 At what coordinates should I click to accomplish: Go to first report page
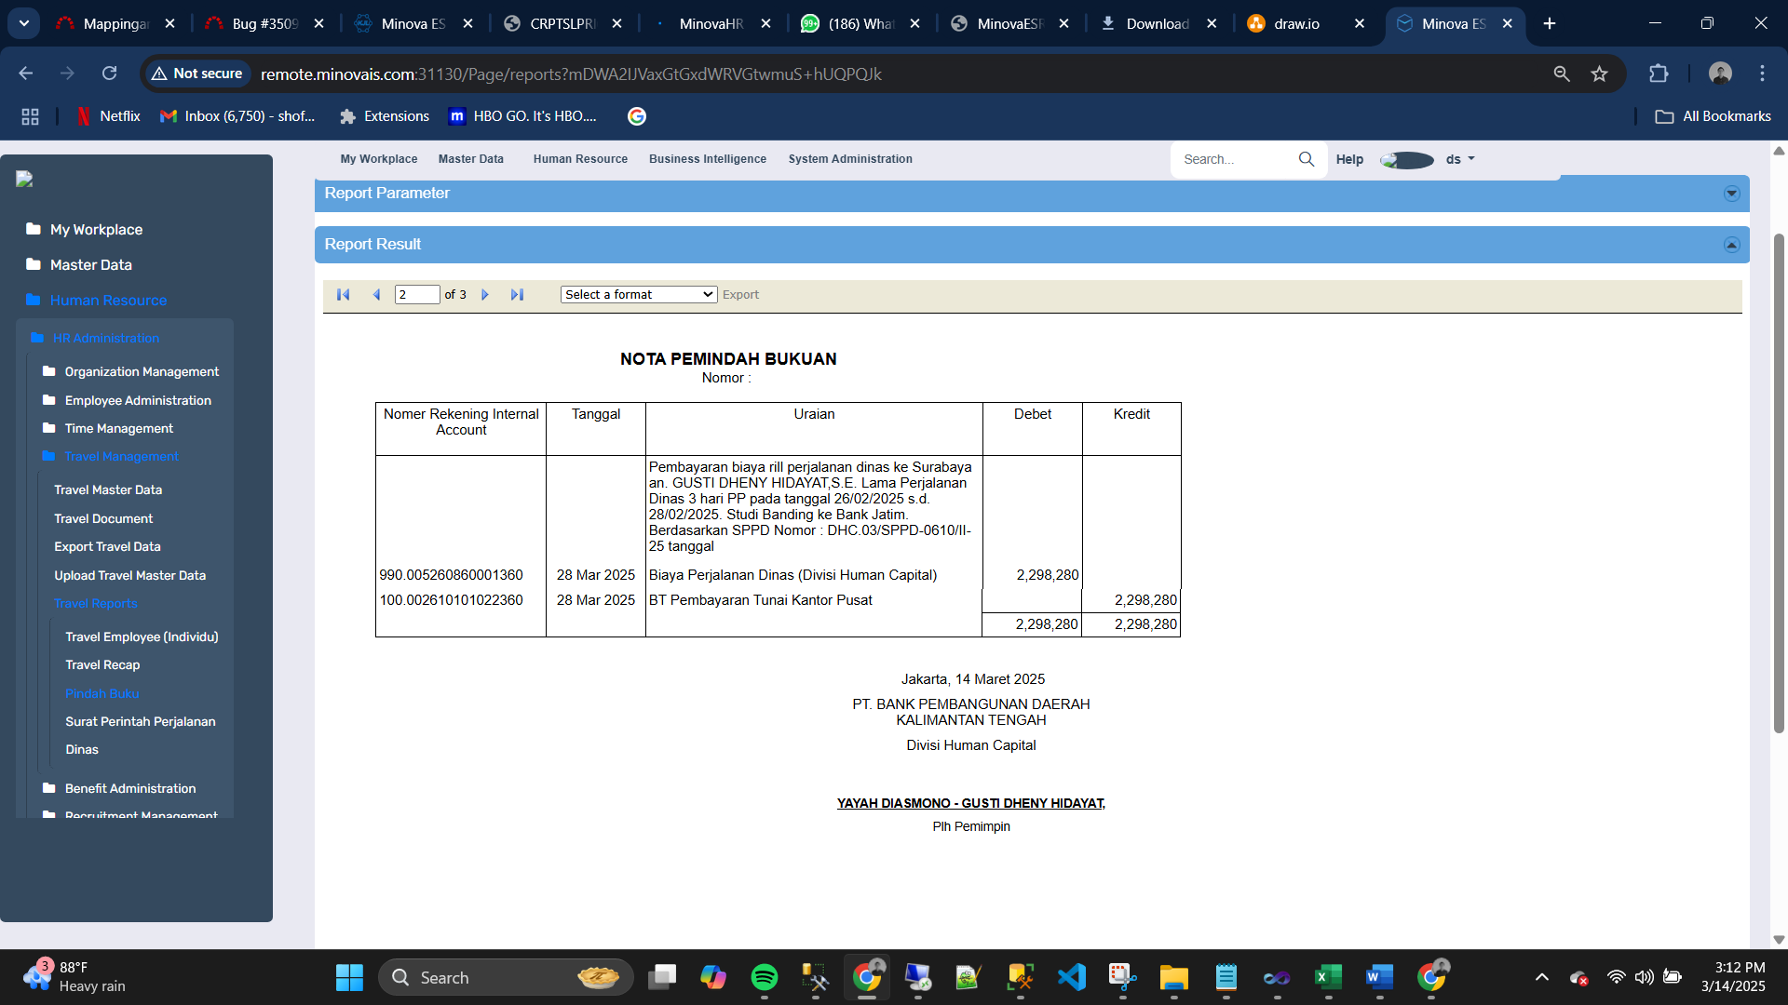point(343,295)
